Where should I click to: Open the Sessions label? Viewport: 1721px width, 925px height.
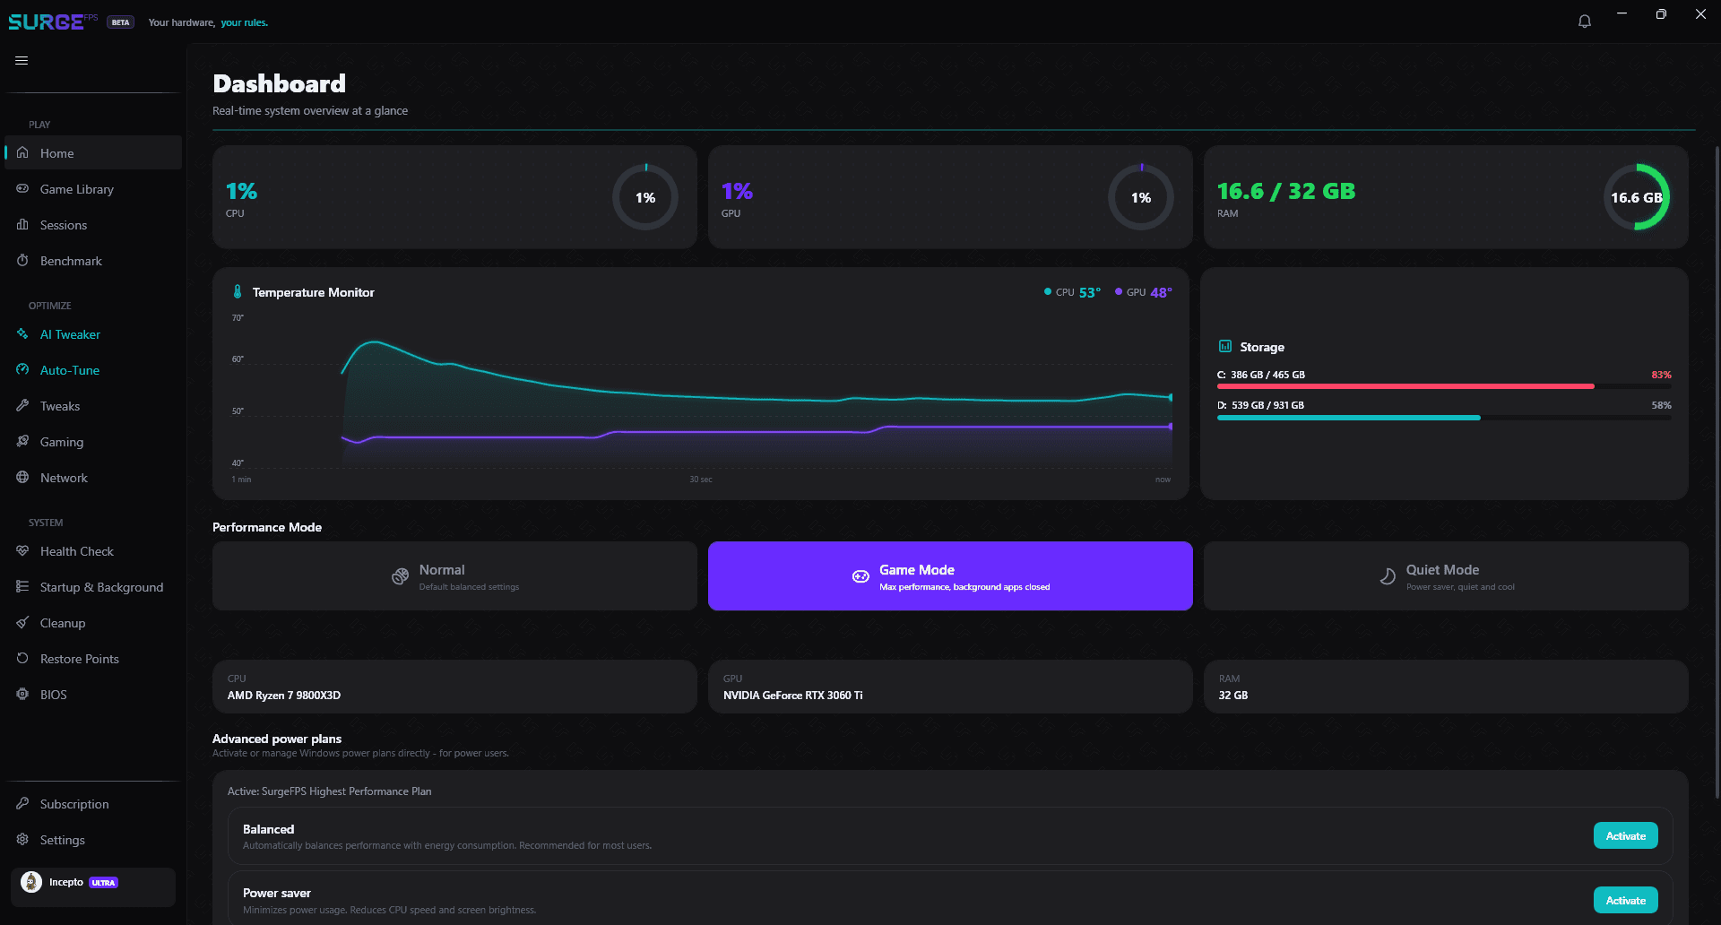pos(64,225)
